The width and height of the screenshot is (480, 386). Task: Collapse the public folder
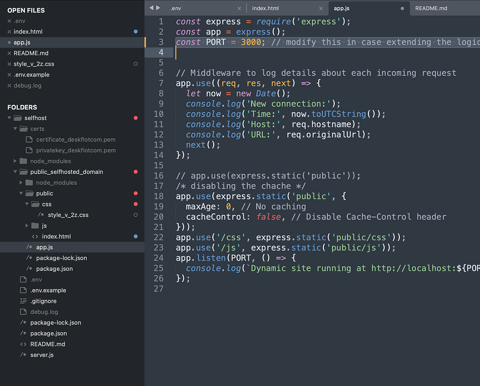(x=21, y=193)
